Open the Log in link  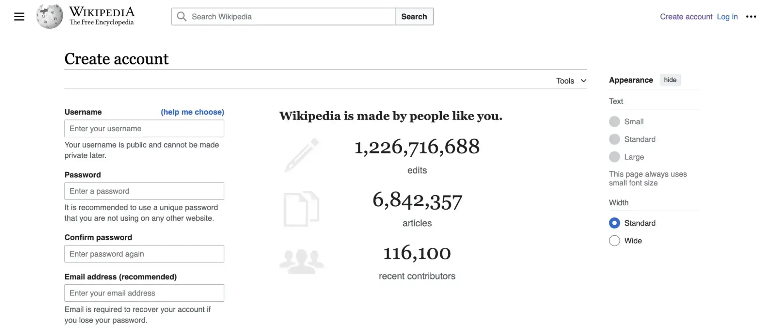coord(727,17)
